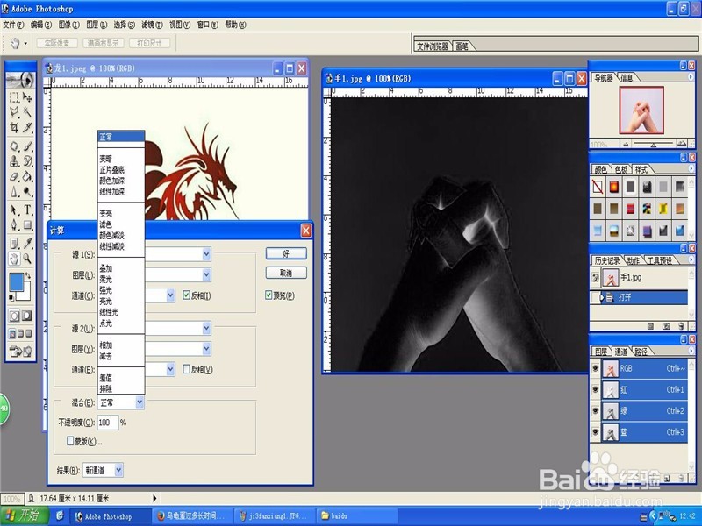The width and height of the screenshot is (702, 526).
Task: Select the Lasso tool
Action: [14, 112]
